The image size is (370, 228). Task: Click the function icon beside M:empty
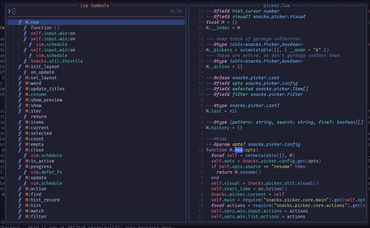coord(20,144)
